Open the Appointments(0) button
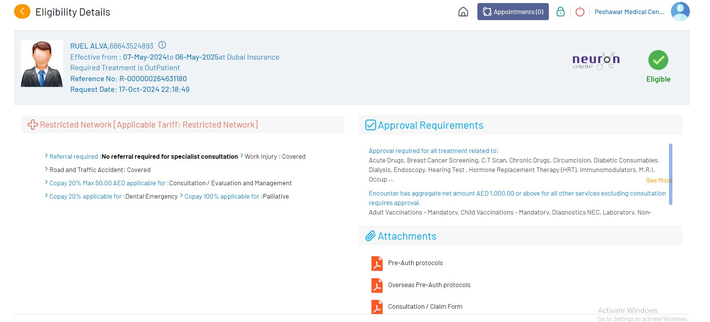The height and width of the screenshot is (322, 710). pos(513,12)
